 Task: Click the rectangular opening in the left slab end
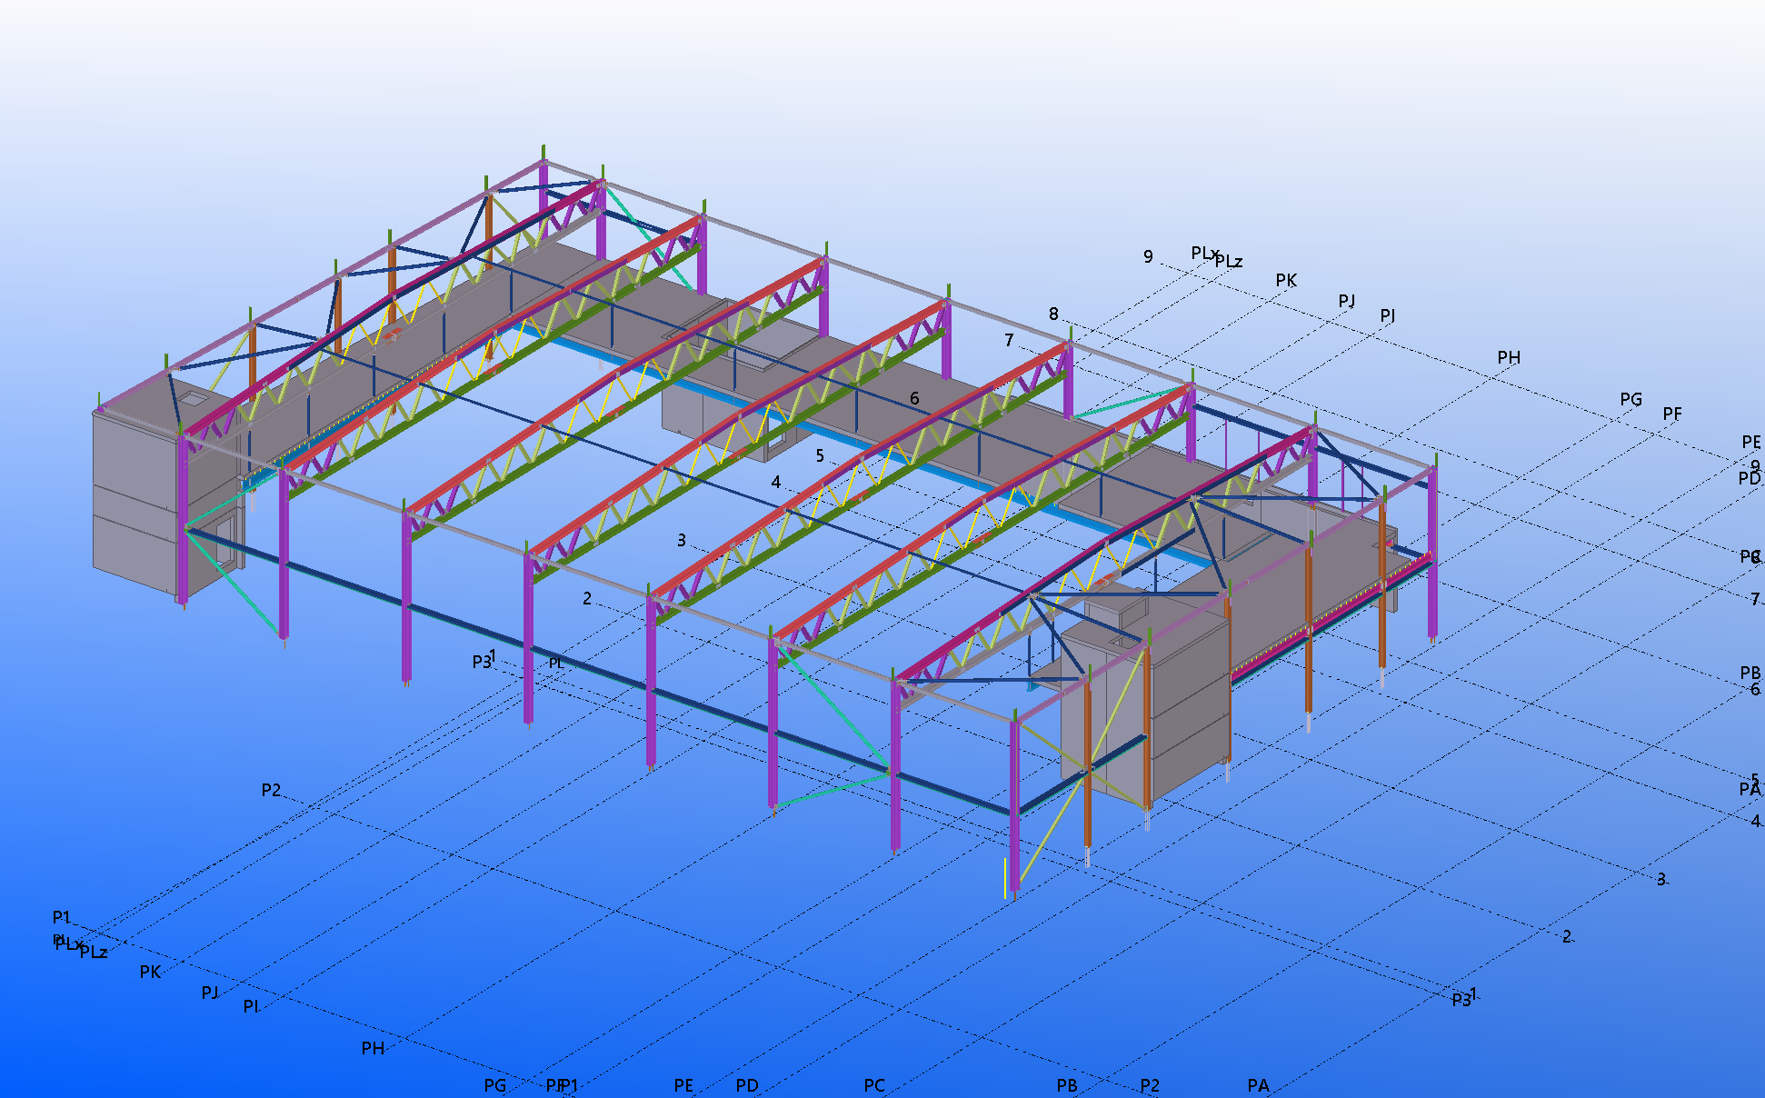coord(192,397)
